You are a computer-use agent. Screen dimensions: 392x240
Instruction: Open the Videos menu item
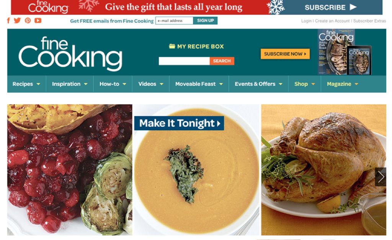pos(150,84)
